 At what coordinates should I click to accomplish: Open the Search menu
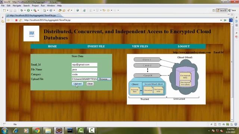27,6
